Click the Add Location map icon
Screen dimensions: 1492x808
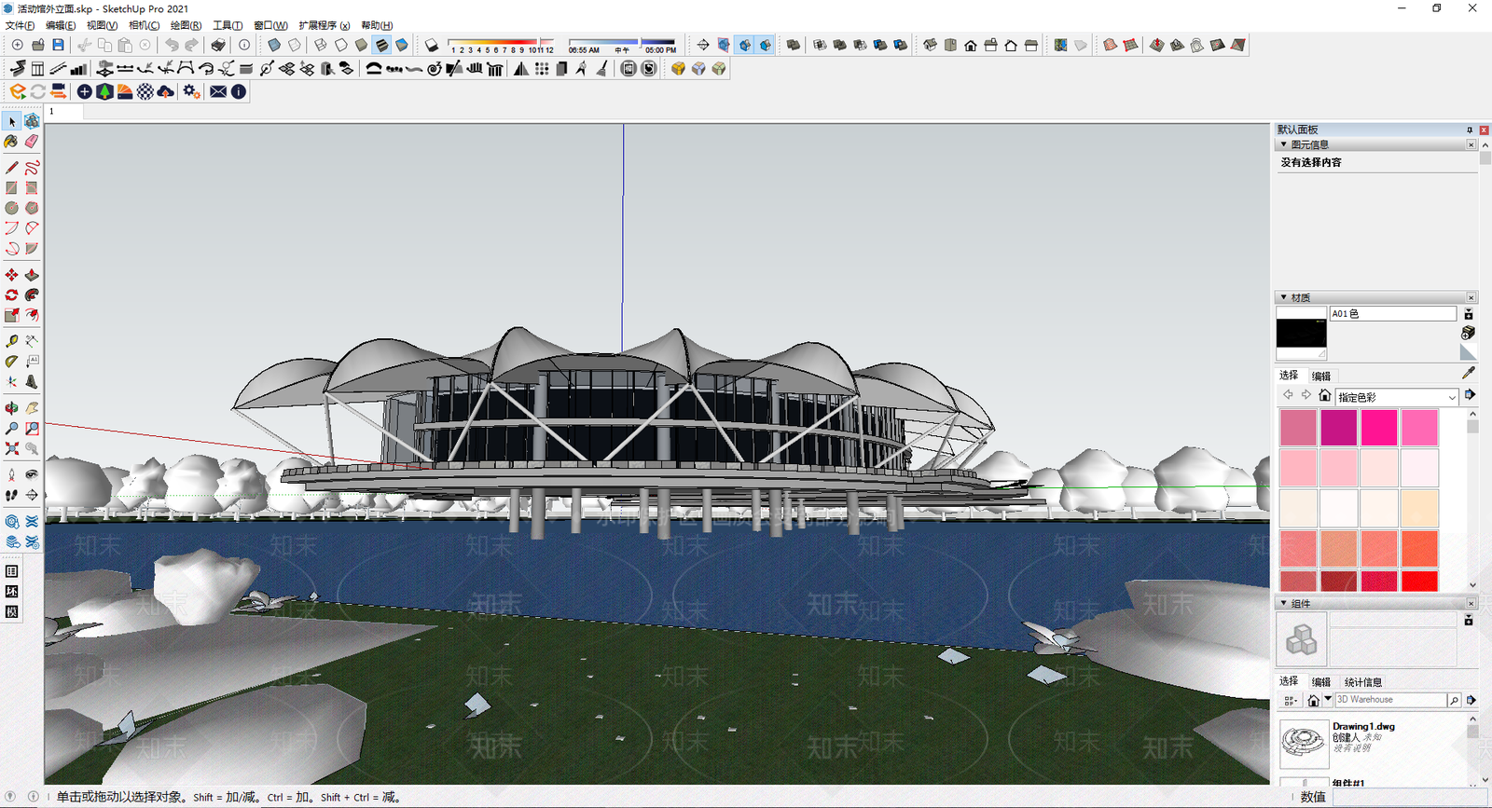tap(1061, 45)
